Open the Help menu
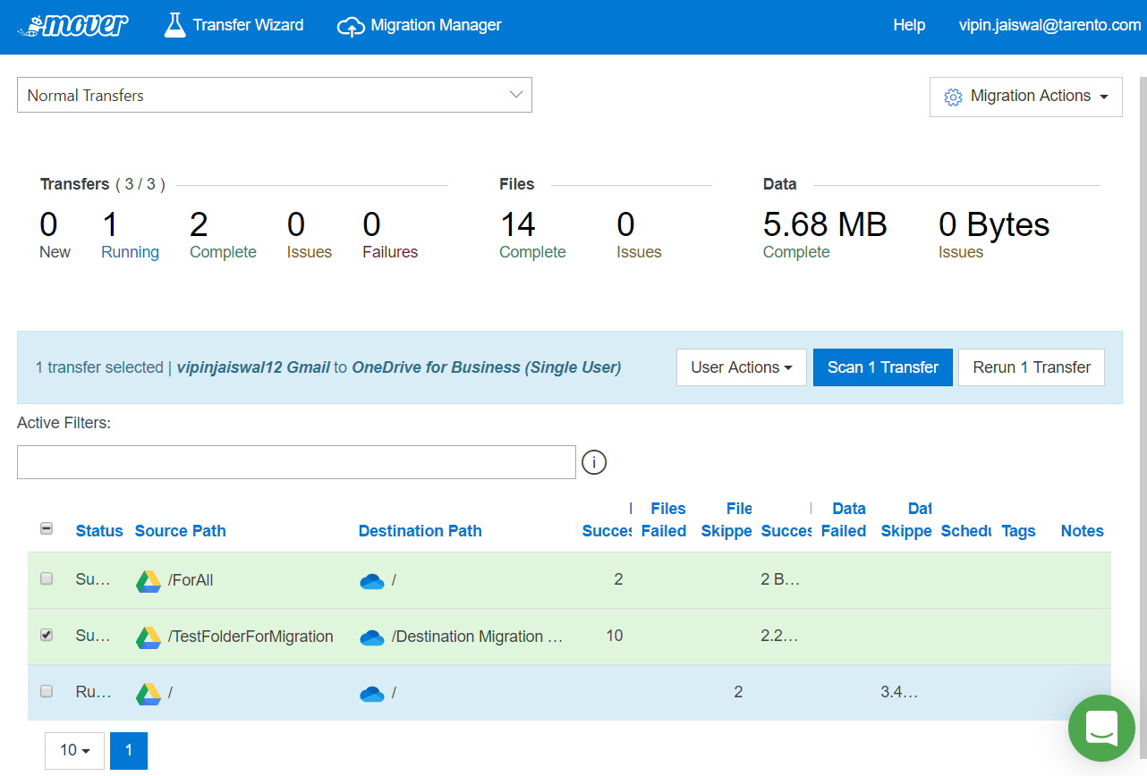Screen dimensions: 1147x776 [909, 24]
